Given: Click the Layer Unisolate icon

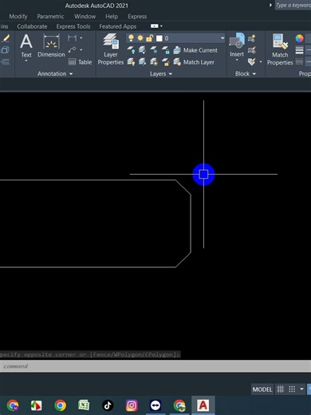Looking at the screenshot, I should (x=142, y=62).
